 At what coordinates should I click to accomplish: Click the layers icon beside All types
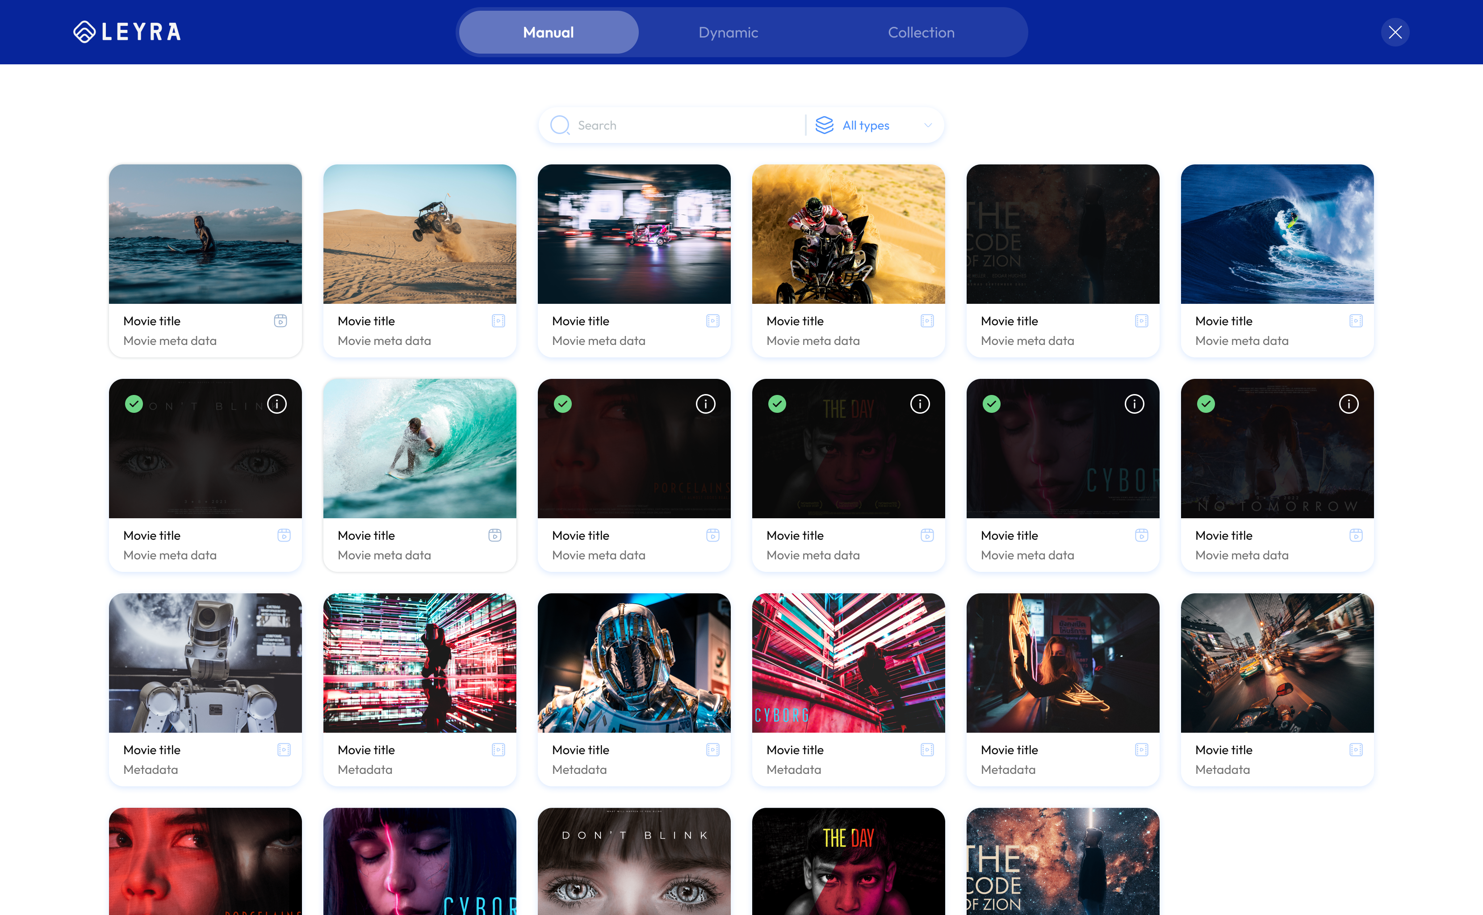pos(824,125)
